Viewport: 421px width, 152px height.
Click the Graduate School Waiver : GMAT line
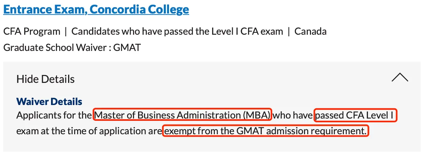click(x=72, y=47)
